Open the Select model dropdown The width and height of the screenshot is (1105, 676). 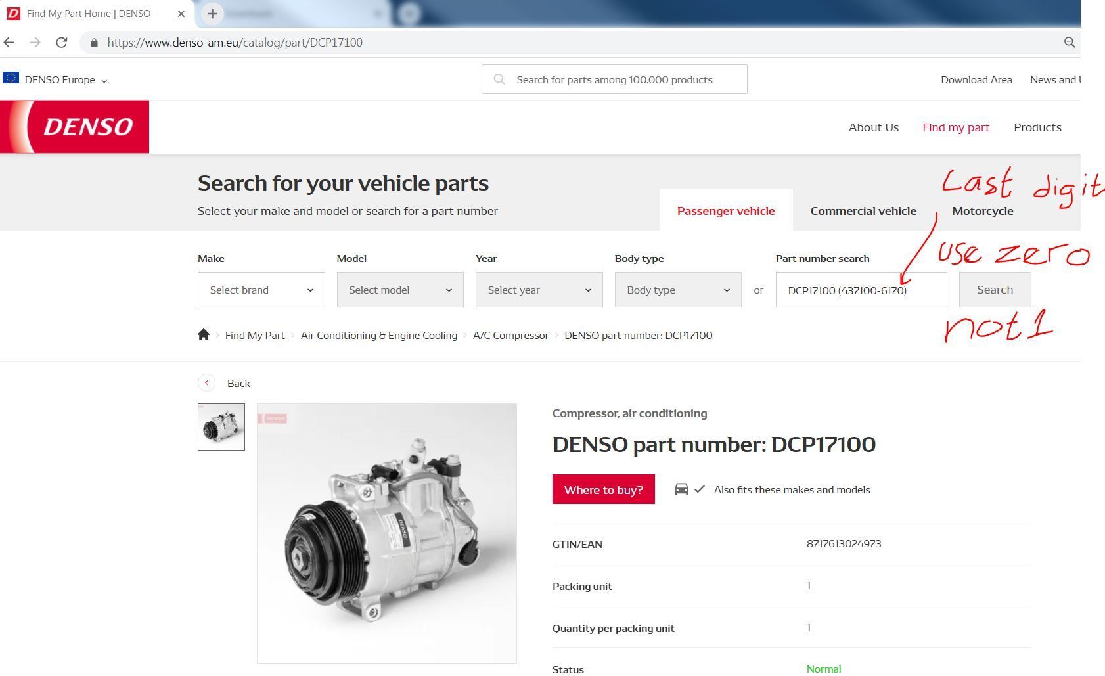click(400, 290)
